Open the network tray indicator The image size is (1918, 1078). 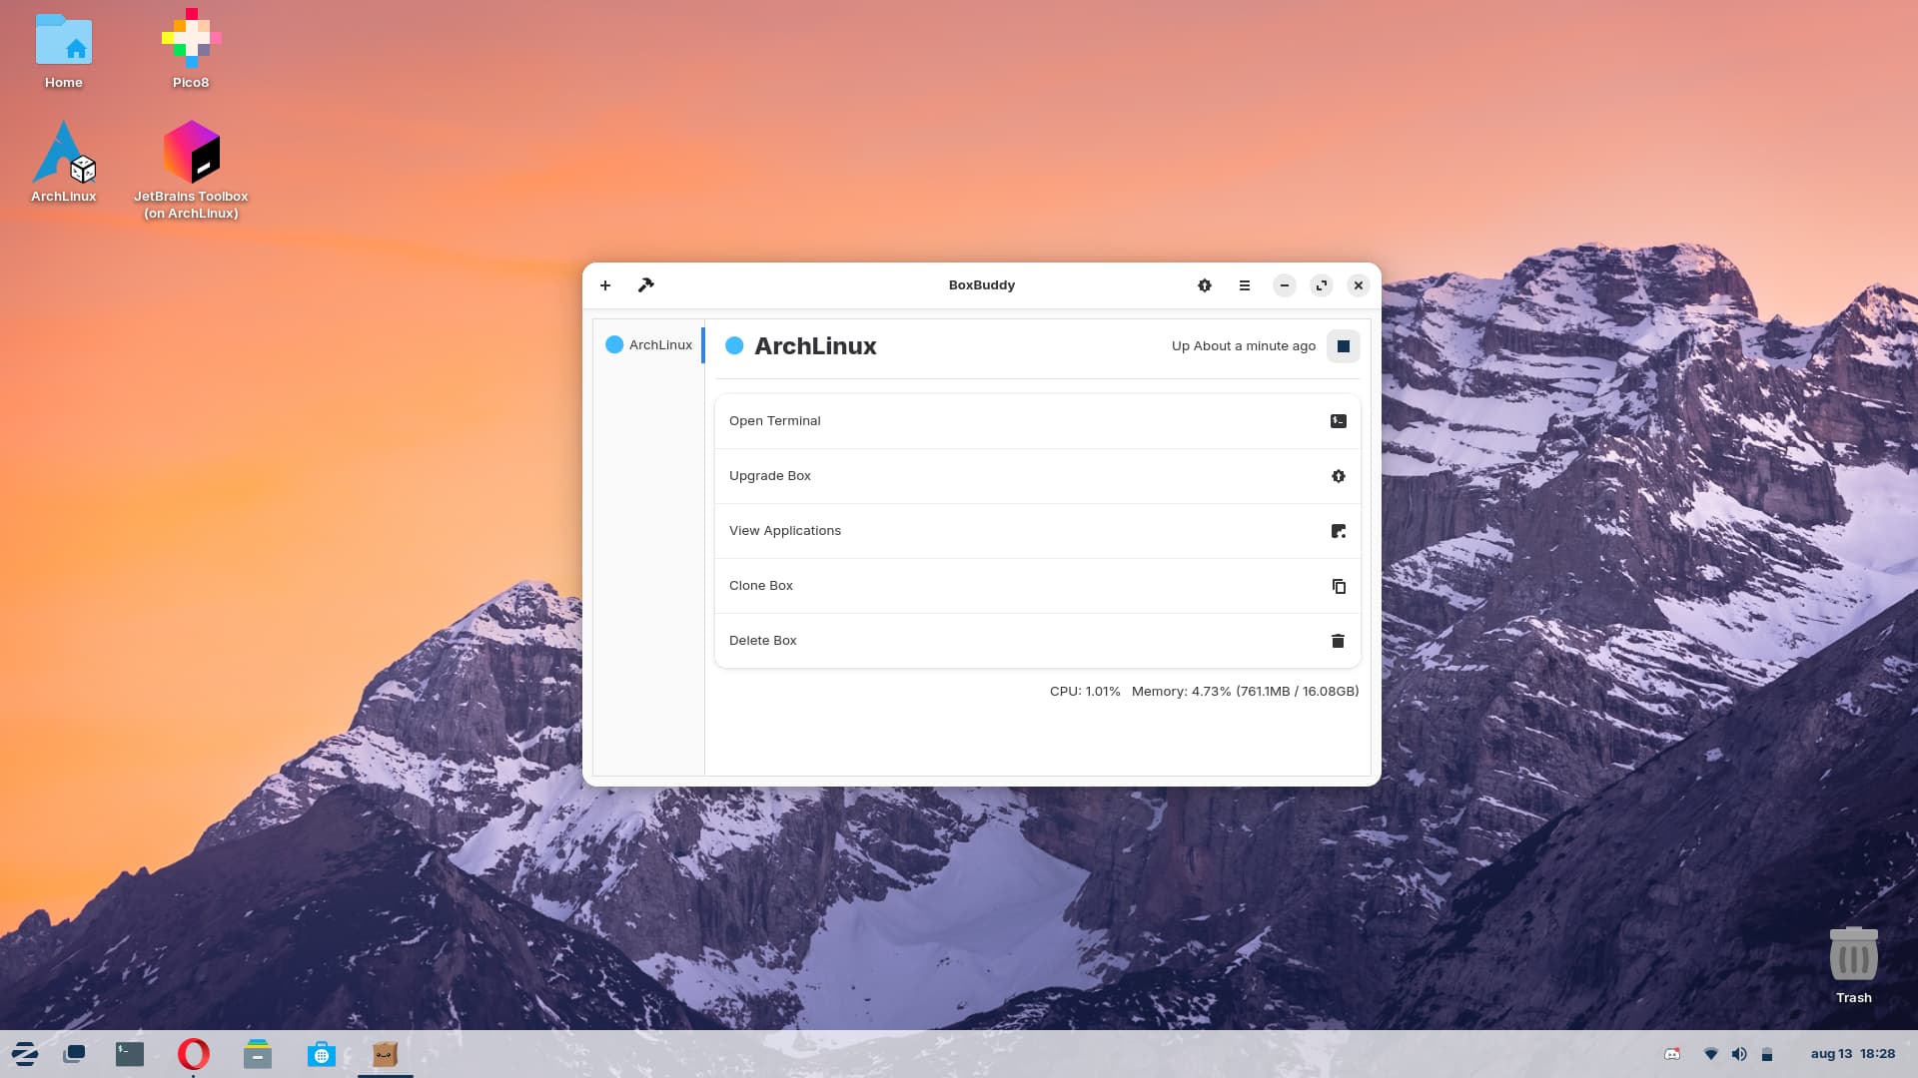1710,1054
